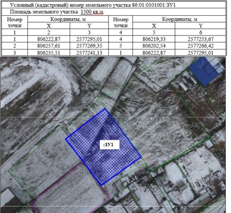Click the right 'Координаты, м' header
The height and width of the screenshot is (213, 231).
coord(179,19)
